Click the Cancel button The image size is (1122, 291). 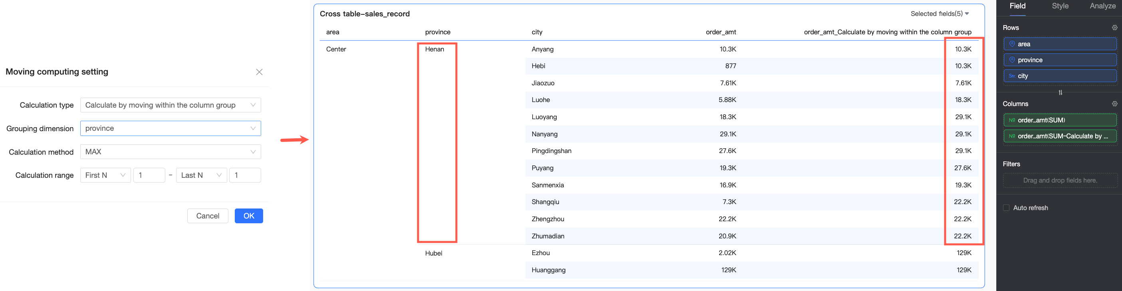coord(208,216)
